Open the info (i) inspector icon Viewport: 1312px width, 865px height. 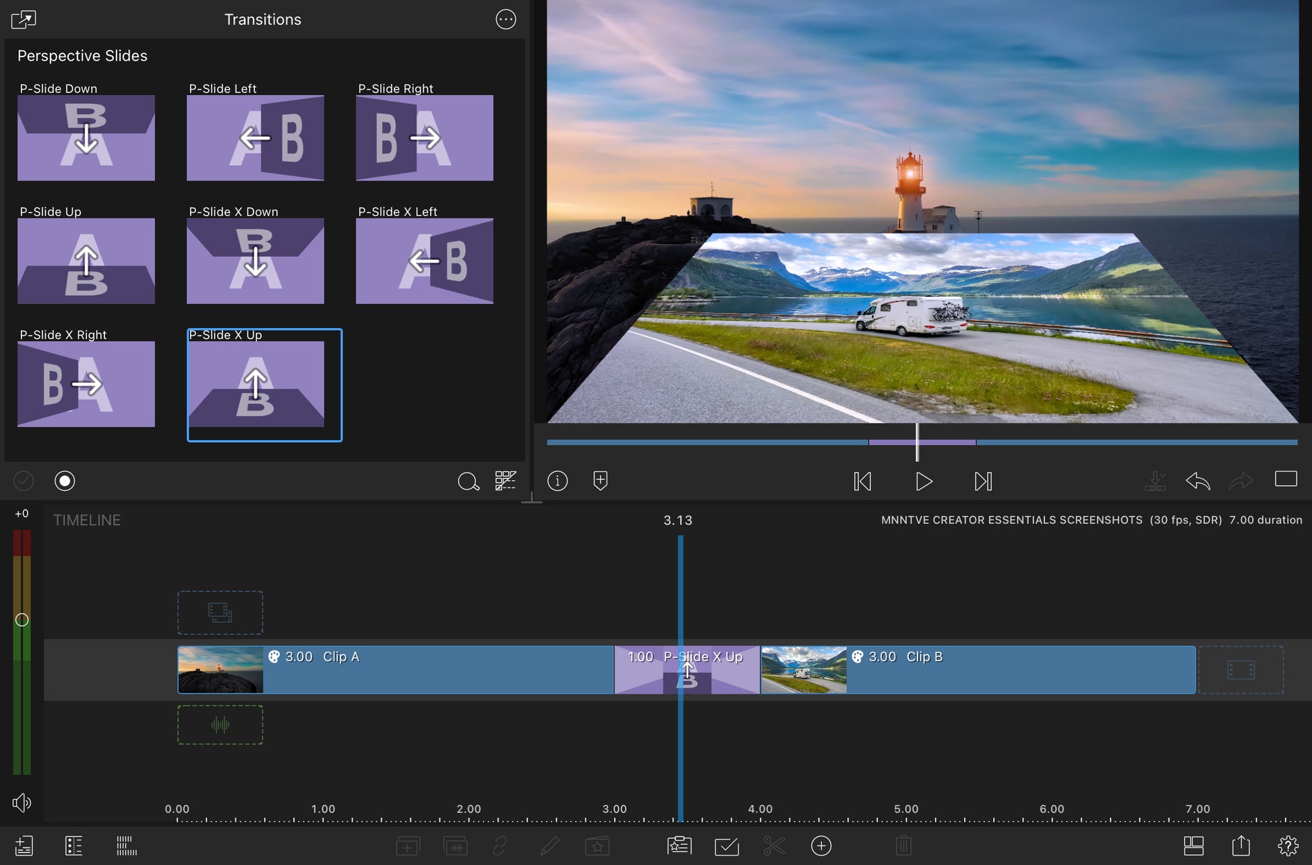(558, 481)
